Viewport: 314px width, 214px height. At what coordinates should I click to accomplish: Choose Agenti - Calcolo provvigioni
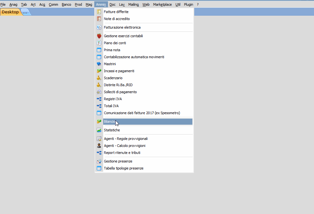(x=148, y=146)
